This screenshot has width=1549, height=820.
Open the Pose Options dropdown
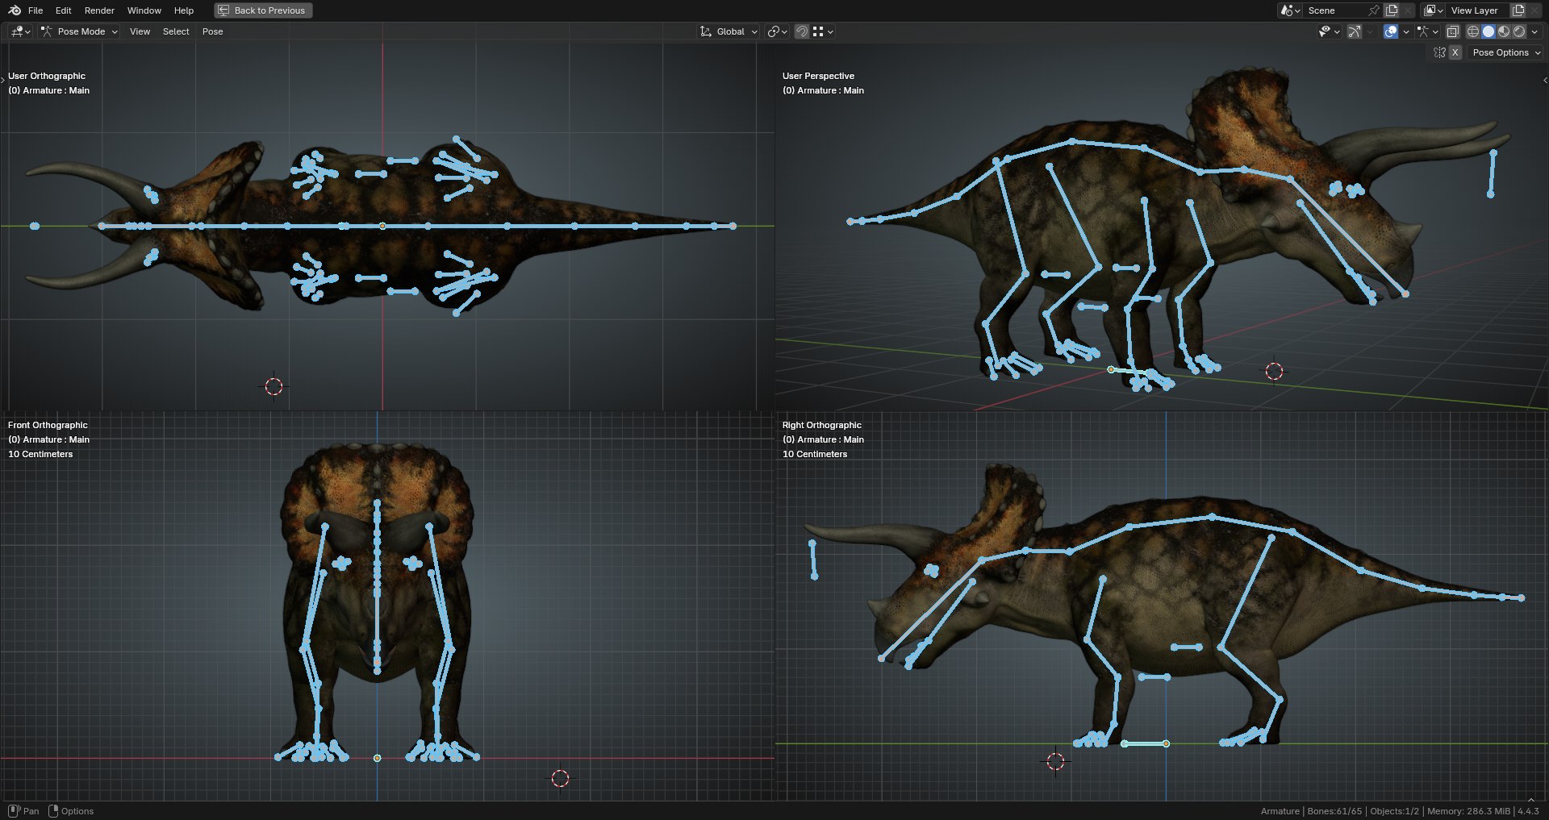pos(1505,52)
